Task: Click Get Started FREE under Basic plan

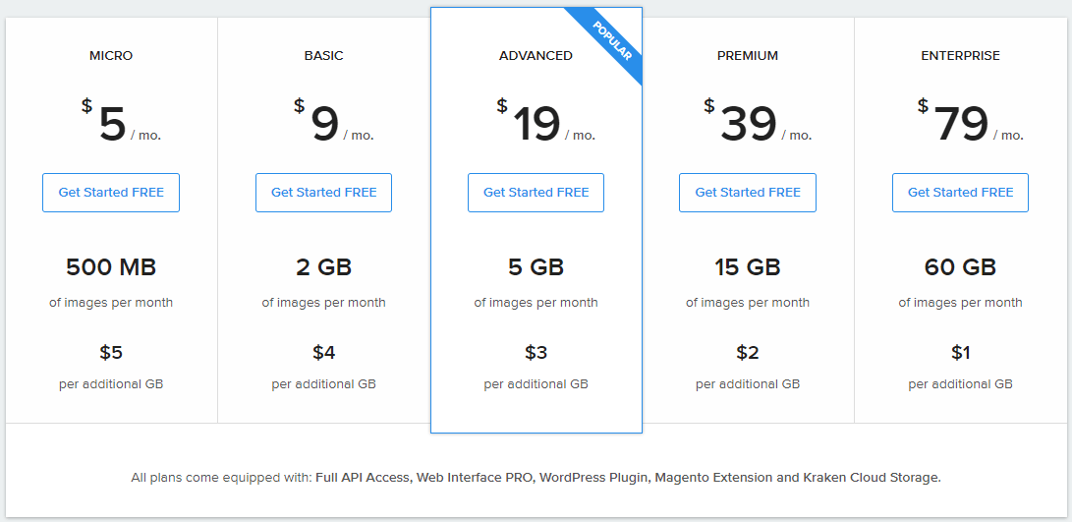Action: pos(323,193)
